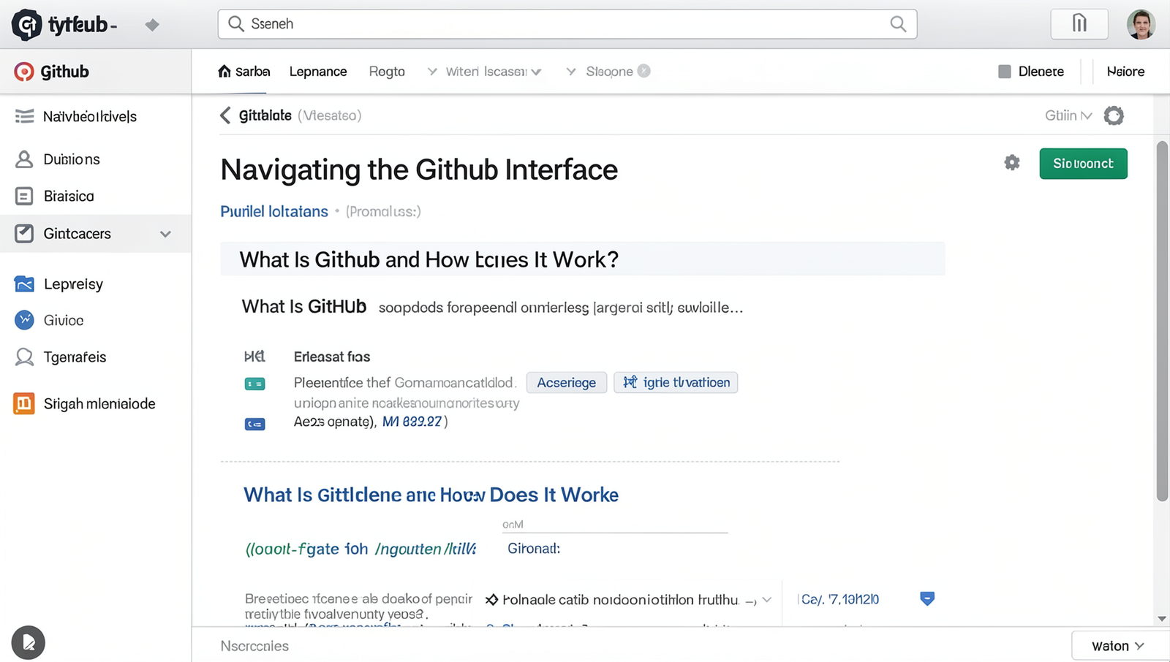The height and width of the screenshot is (662, 1170).
Task: Click the magnifier icon at search field's right end
Action: tap(898, 24)
